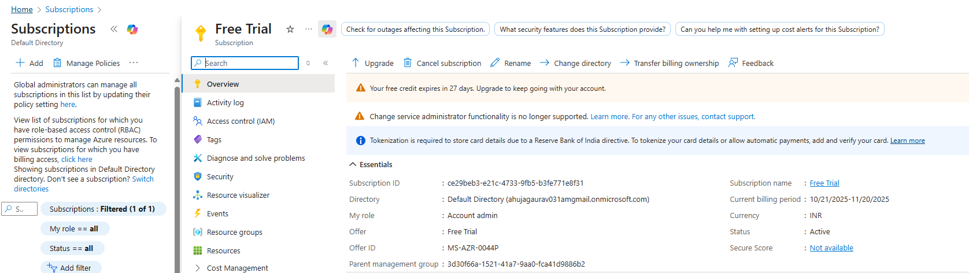Expand the Cost Management menu group
969x273 pixels.
coord(198,268)
